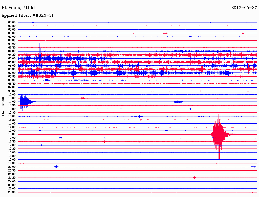Click the 20:00 time label
The width and height of the screenshot is (259, 197).
coord(12,167)
